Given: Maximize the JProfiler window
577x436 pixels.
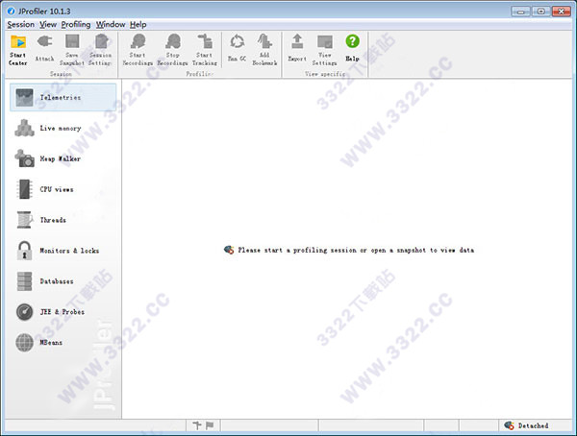Looking at the screenshot, I should click(540, 12).
